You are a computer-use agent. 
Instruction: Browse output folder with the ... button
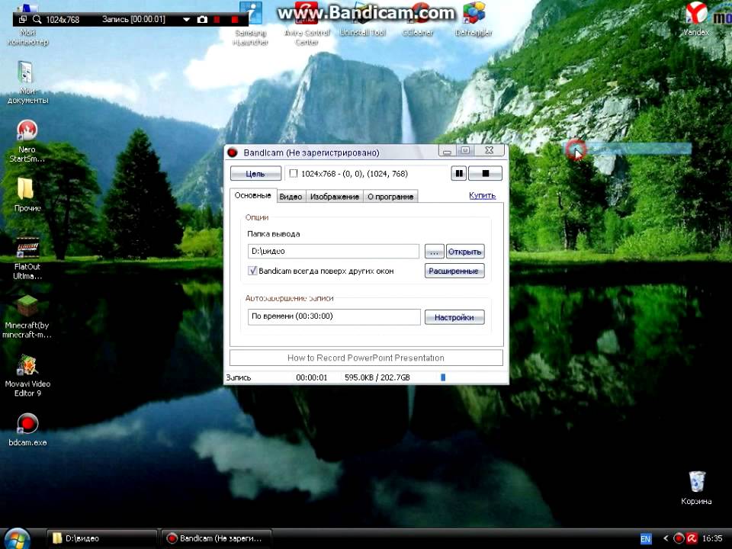point(434,251)
